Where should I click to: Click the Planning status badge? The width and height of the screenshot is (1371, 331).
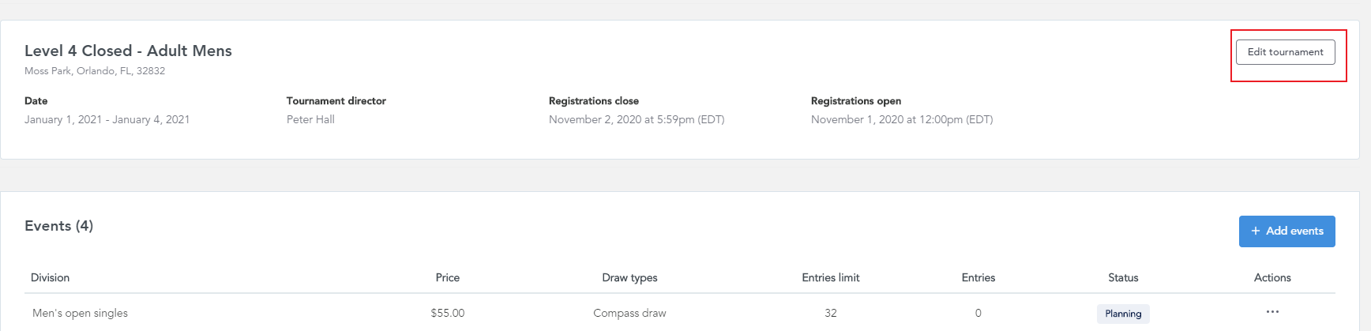point(1123,314)
